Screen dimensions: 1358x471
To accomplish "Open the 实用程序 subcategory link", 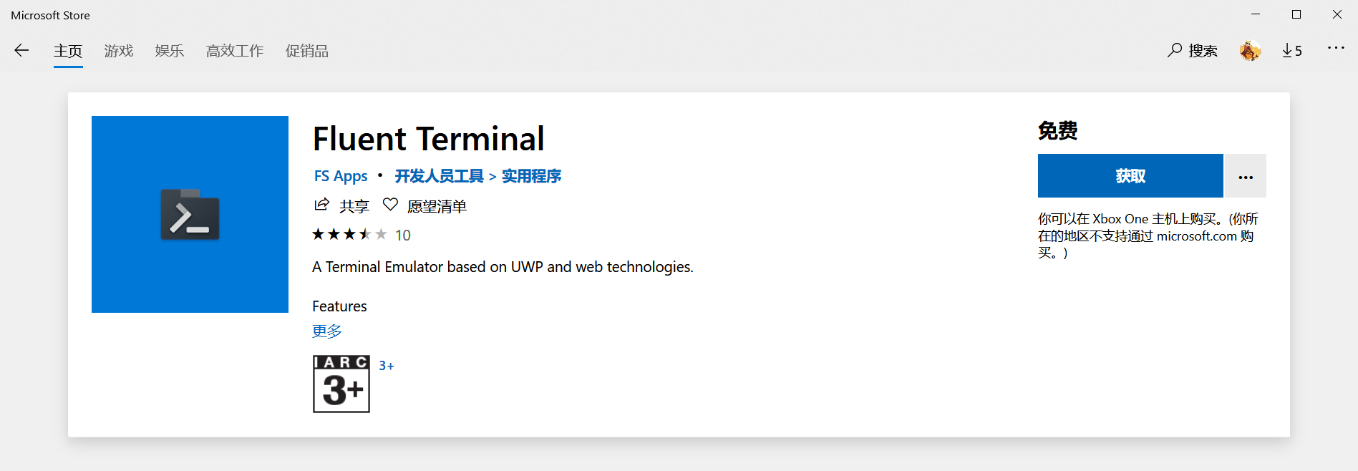I will tap(530, 175).
